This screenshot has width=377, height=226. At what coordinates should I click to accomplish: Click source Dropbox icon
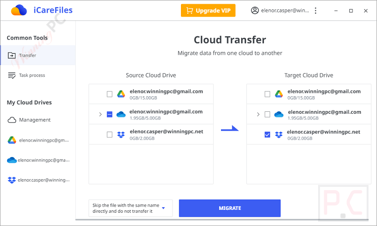coord(121,134)
